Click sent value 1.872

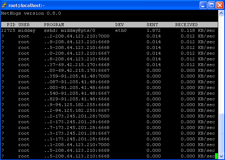[x=154, y=30]
